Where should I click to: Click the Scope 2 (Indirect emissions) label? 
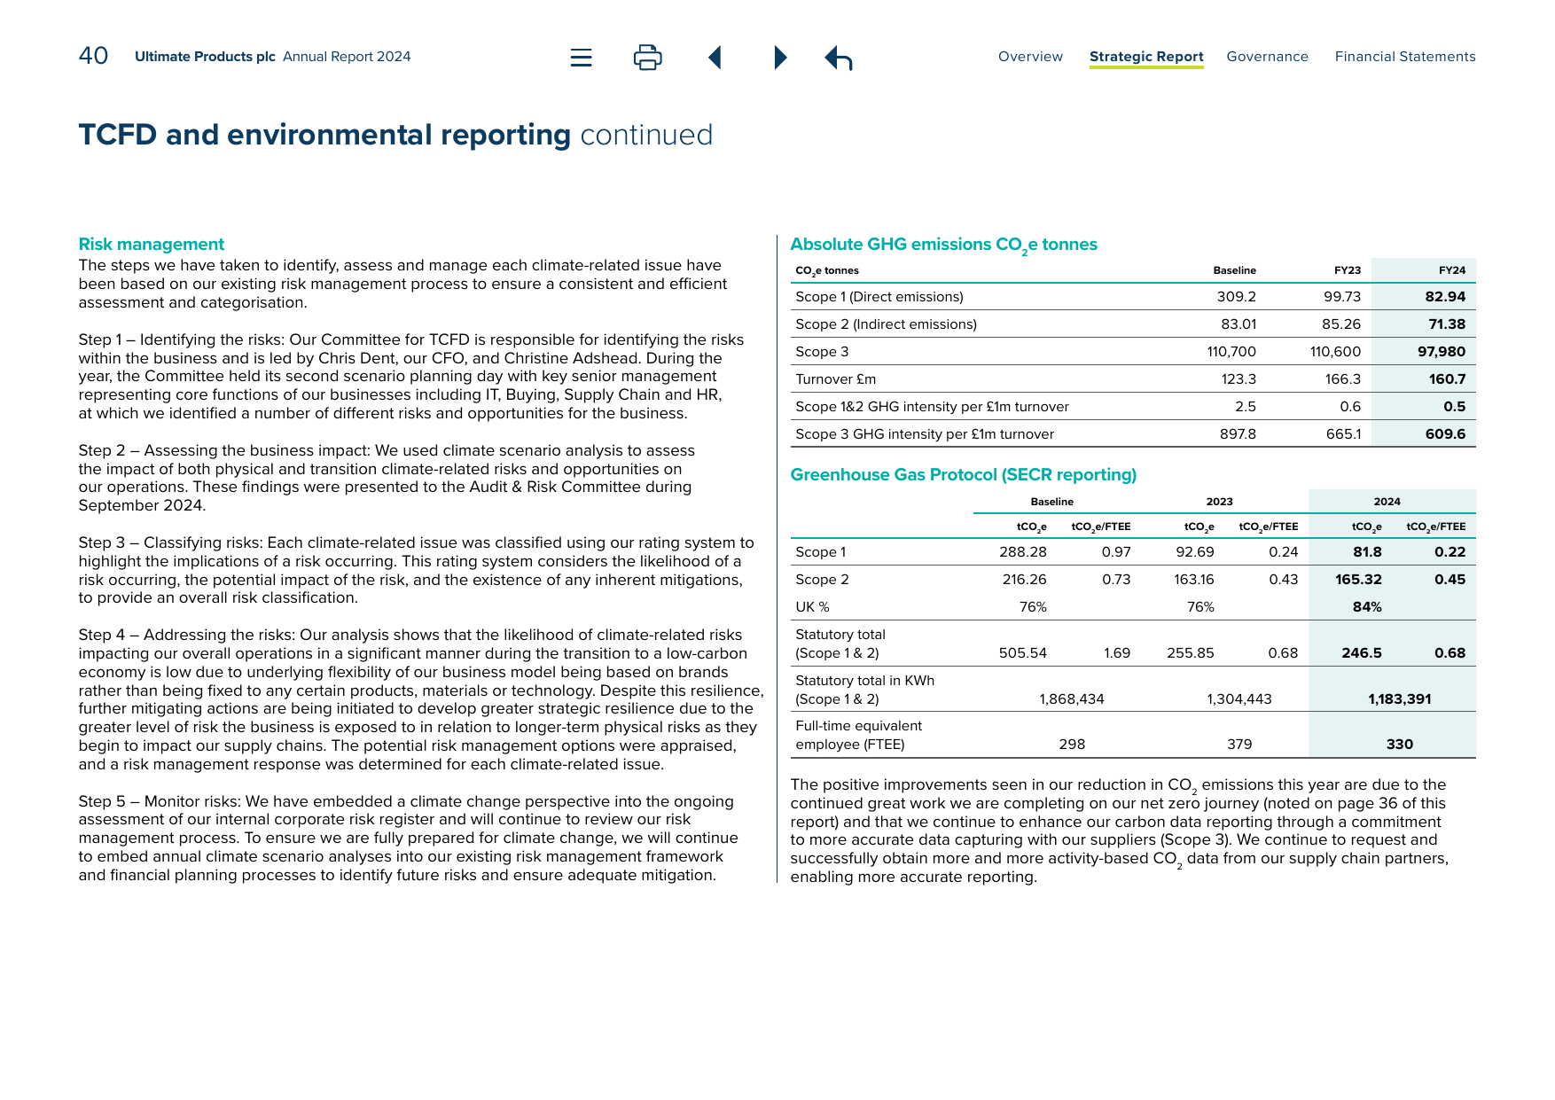[886, 324]
